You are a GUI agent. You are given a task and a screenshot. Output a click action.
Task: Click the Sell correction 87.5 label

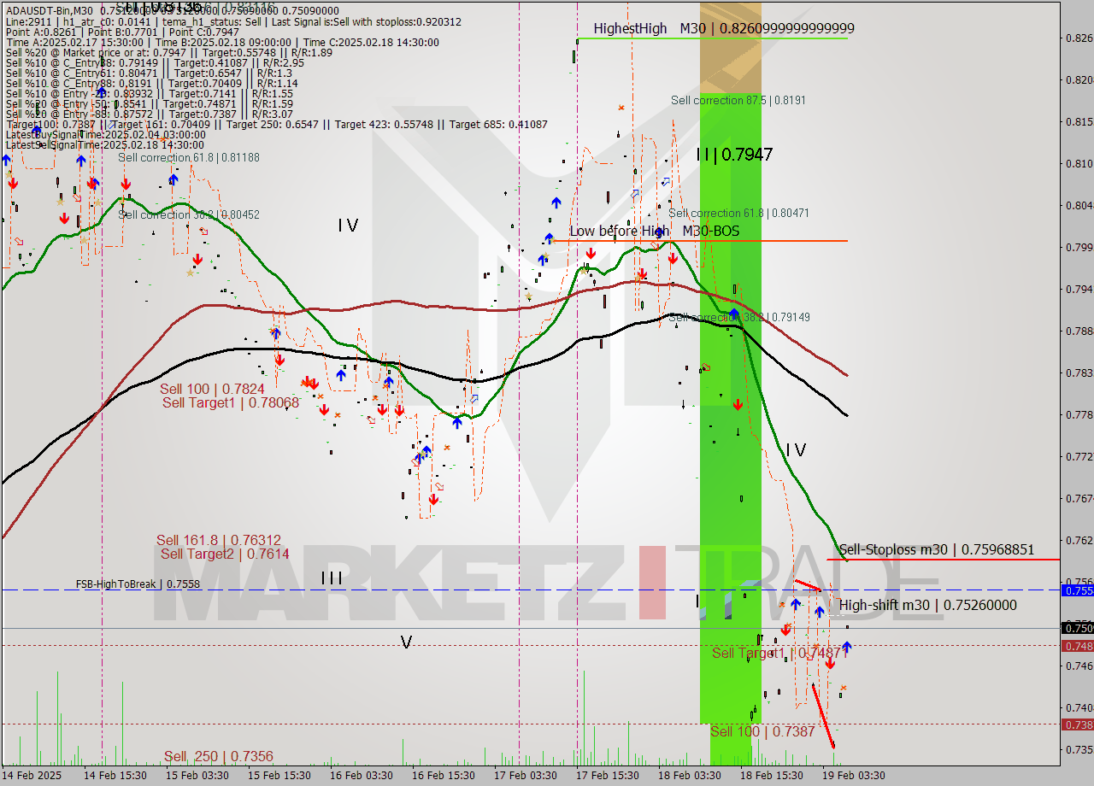point(738,100)
